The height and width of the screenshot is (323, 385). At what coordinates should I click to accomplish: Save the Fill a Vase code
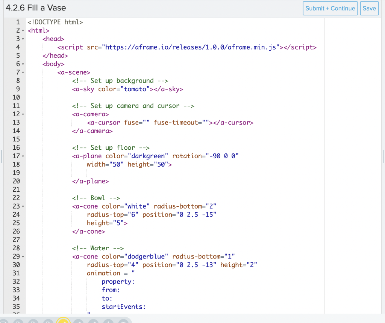[369, 8]
